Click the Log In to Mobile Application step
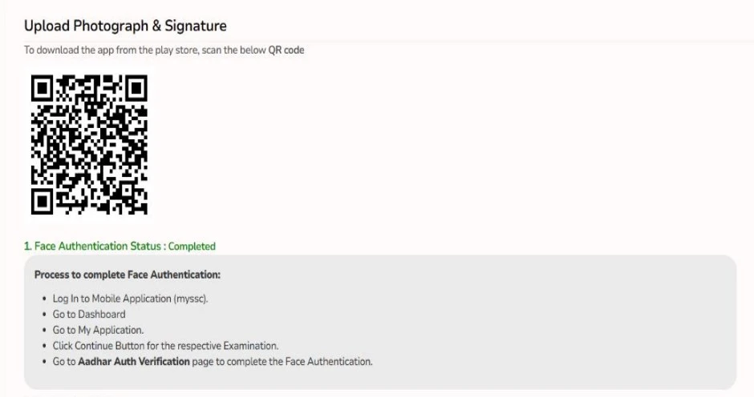Viewport: 754px width, 397px height. [x=130, y=299]
